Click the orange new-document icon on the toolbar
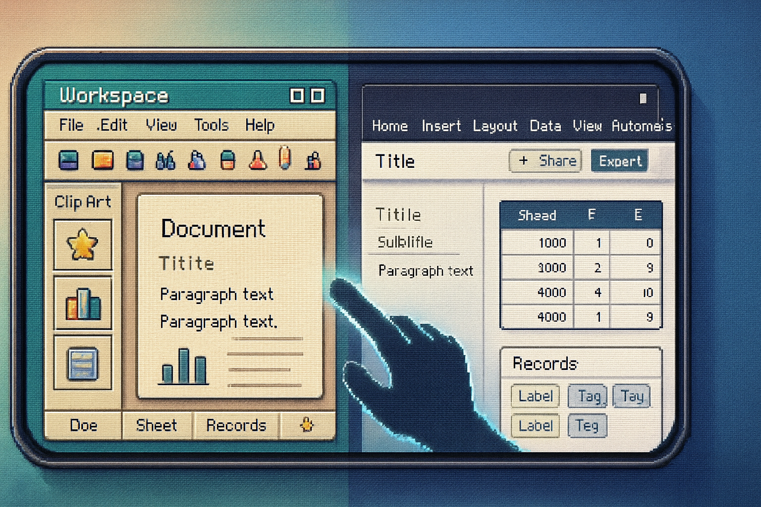 [x=103, y=160]
